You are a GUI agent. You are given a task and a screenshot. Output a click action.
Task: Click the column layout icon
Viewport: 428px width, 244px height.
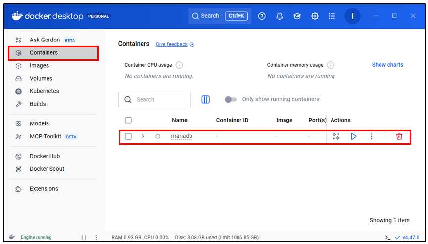point(205,99)
